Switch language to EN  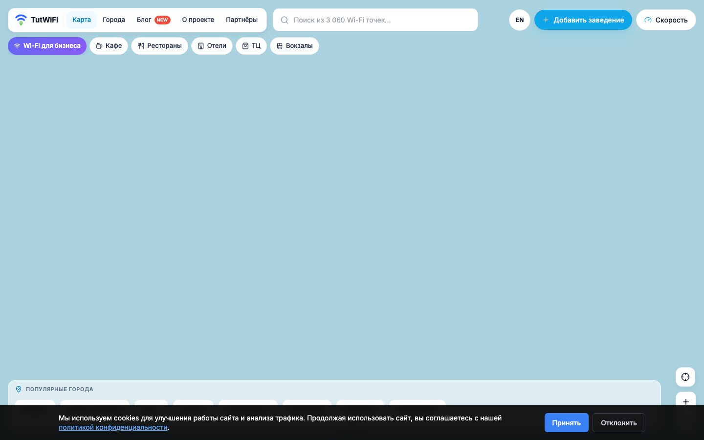[520, 20]
